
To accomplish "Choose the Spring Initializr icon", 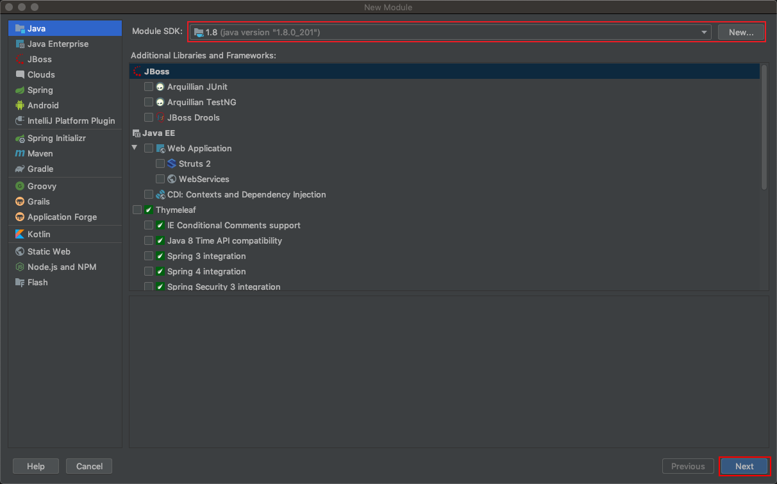I will coord(20,138).
